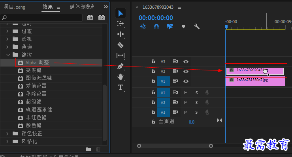Solo track A1 with S button

196,93
